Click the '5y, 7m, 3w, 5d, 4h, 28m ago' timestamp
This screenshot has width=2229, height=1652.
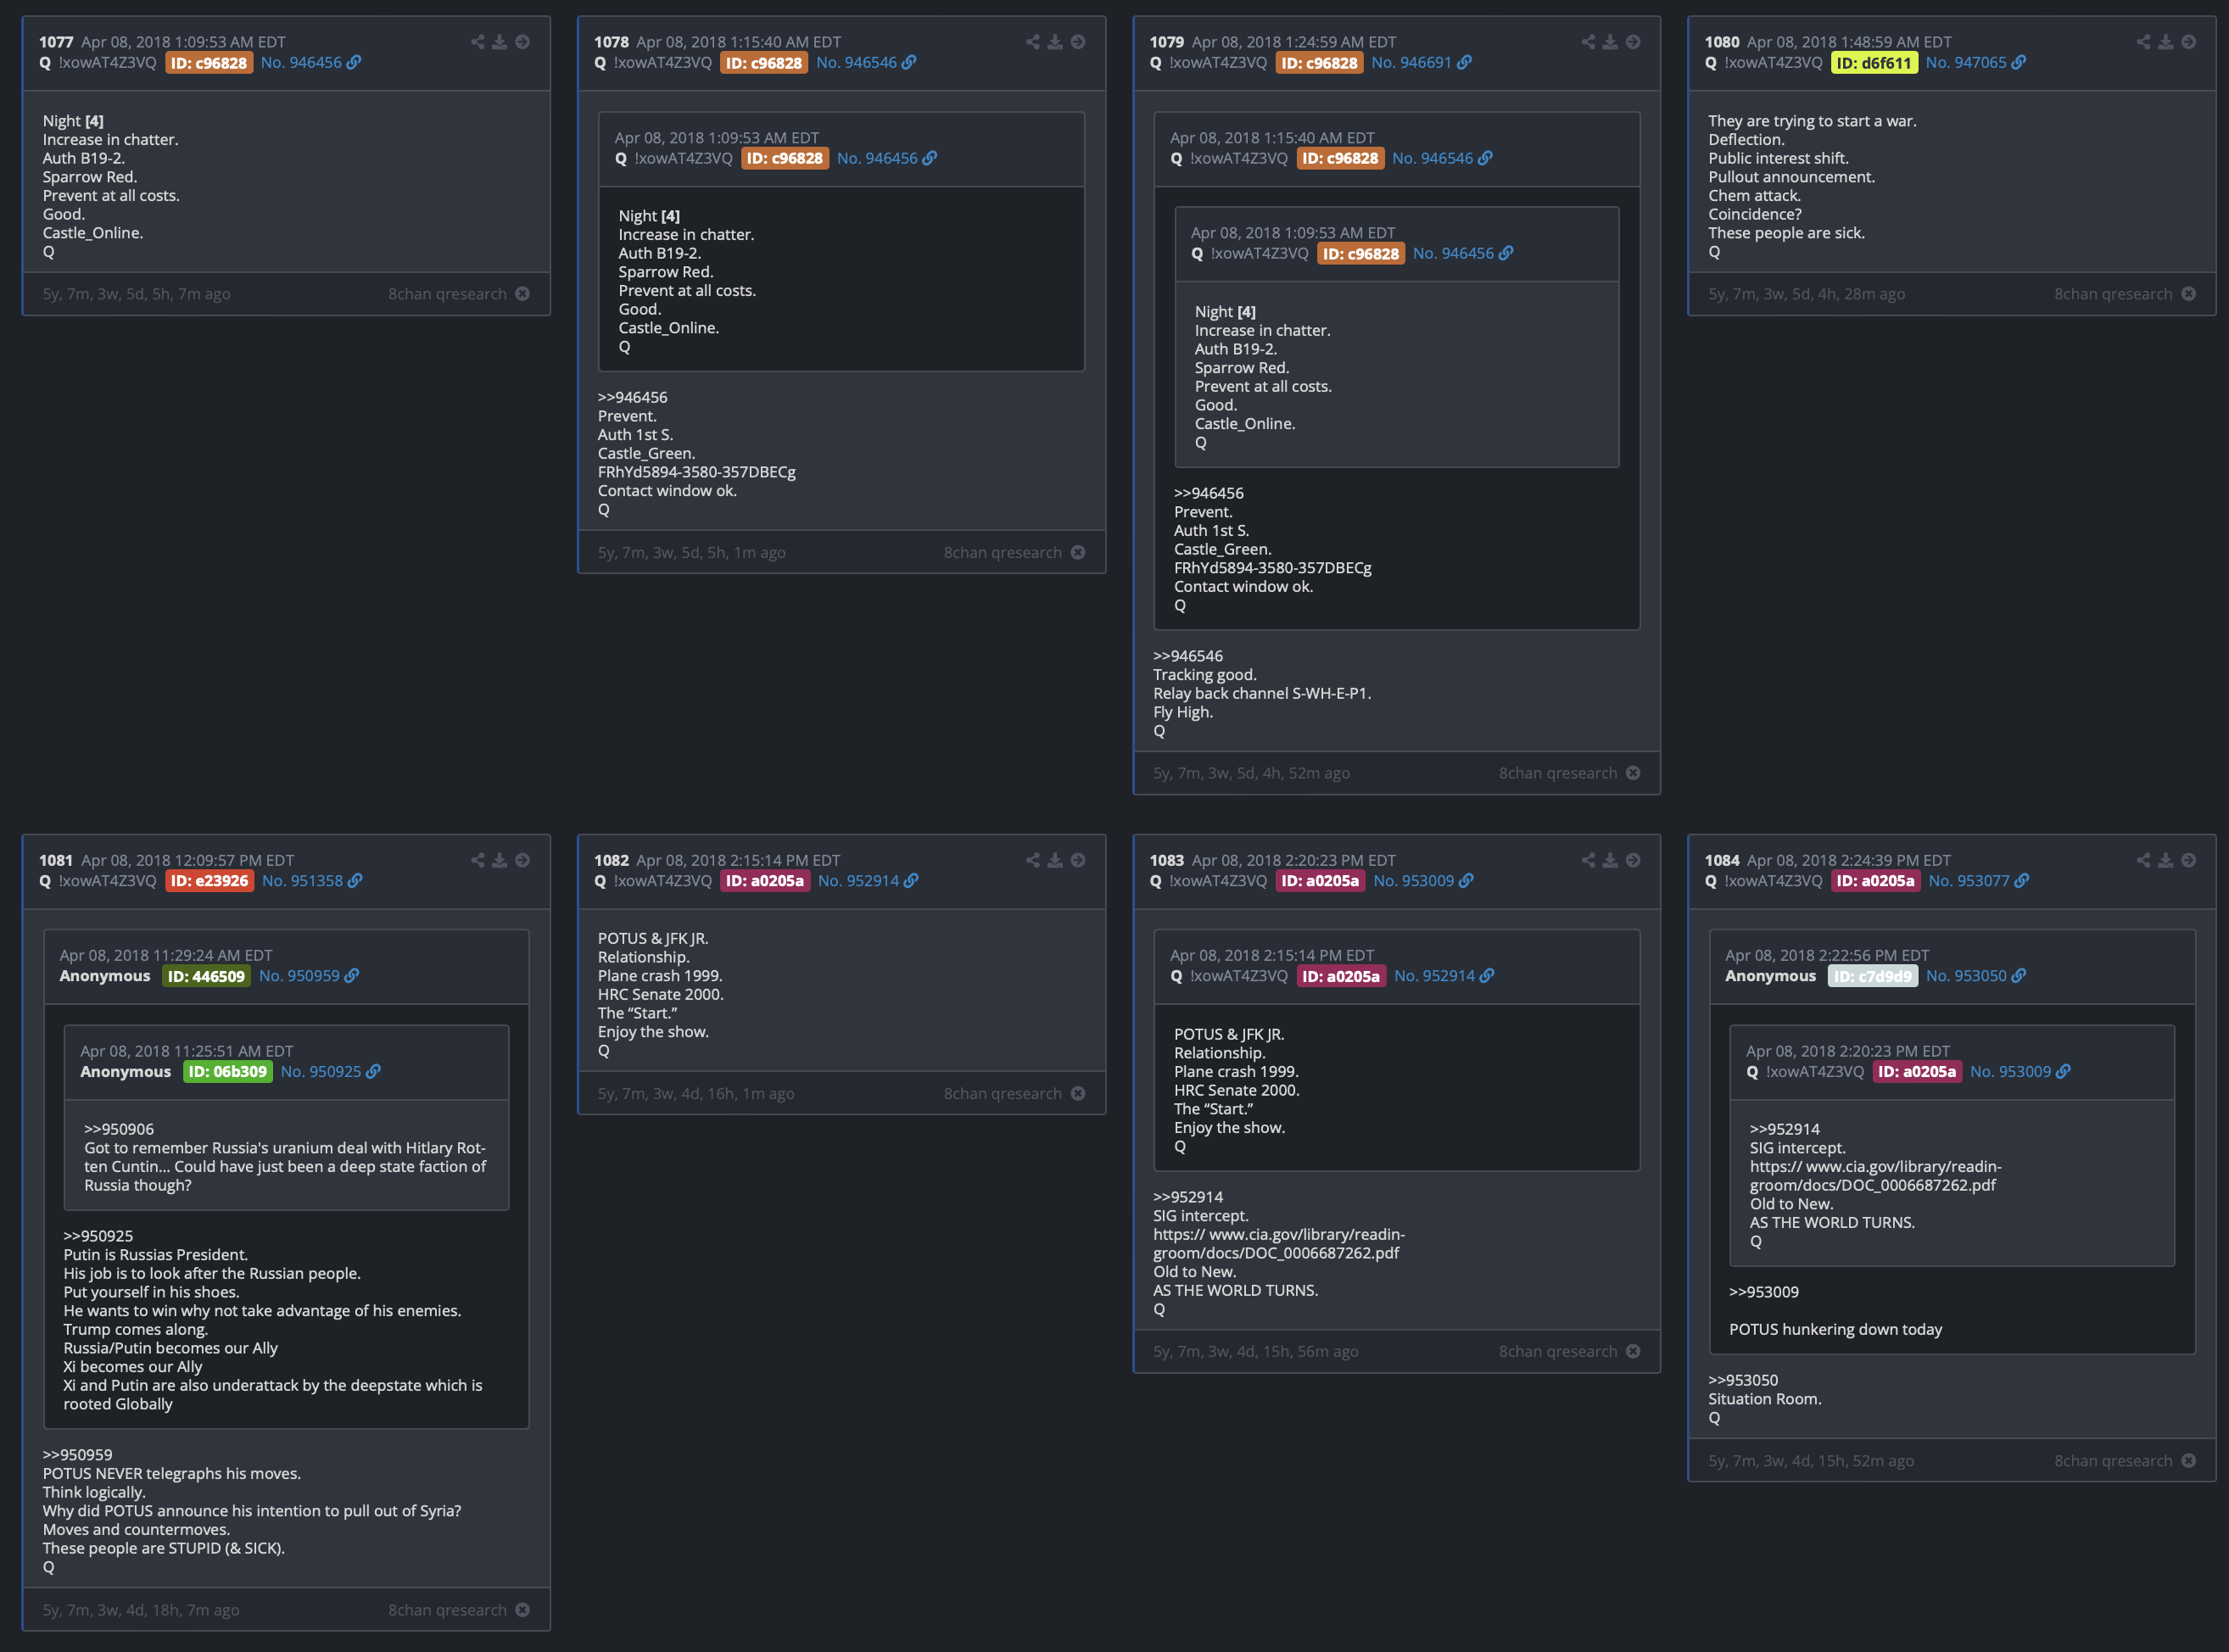(1807, 294)
